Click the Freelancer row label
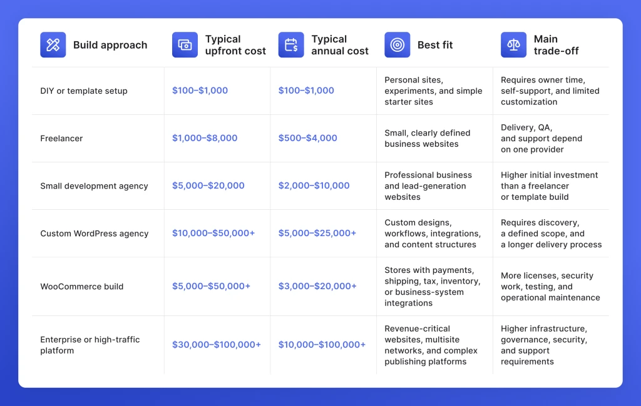The width and height of the screenshot is (641, 406). pos(61,138)
